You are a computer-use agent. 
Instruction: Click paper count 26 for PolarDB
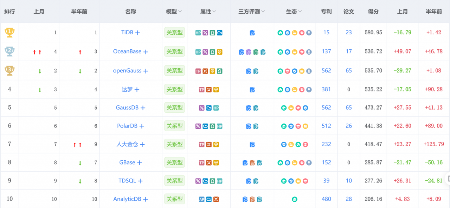tap(349, 126)
